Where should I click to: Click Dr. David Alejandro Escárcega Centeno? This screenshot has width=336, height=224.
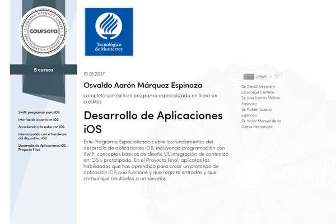(258, 90)
